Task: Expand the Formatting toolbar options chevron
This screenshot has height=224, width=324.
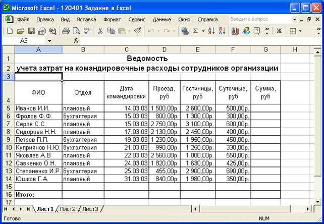Action: (x=319, y=31)
